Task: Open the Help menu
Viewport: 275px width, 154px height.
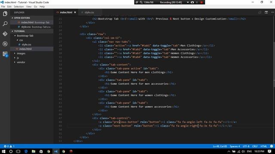Action: coord(42,7)
